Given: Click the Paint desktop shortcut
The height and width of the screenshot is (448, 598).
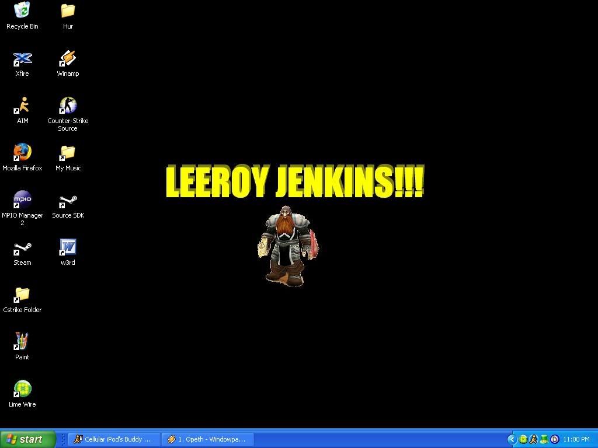Looking at the screenshot, I should (x=22, y=342).
